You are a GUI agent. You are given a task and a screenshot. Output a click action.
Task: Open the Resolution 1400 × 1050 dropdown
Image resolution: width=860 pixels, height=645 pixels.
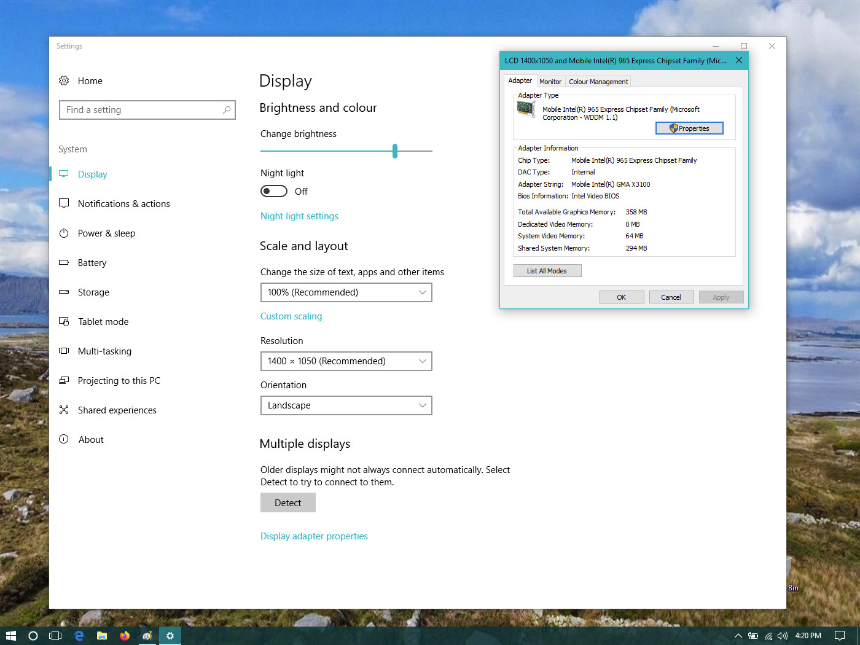click(346, 361)
